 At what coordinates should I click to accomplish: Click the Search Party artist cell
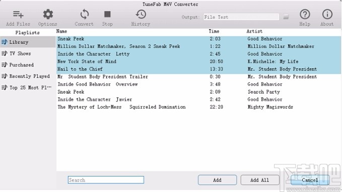(x=264, y=92)
